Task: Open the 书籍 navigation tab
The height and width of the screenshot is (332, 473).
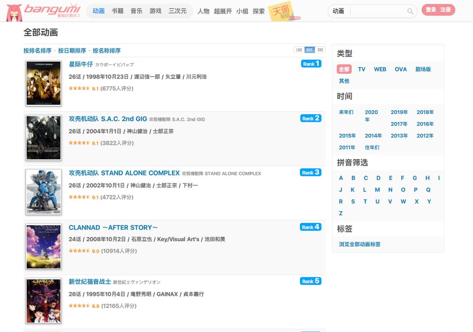Action: 117,11
